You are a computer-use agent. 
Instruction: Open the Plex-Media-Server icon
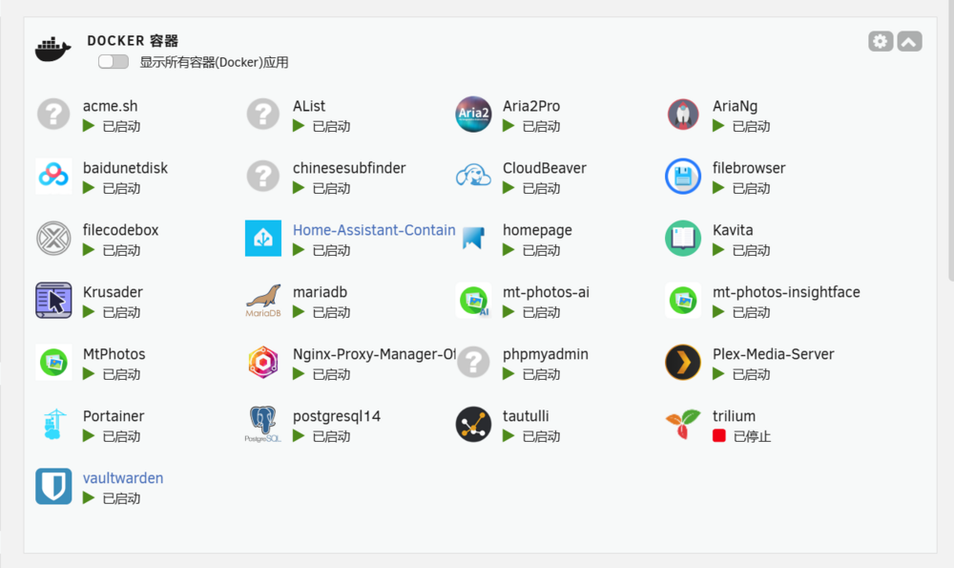tap(683, 362)
